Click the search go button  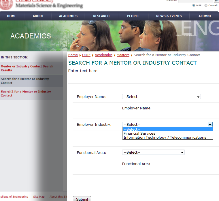click(x=216, y=1)
